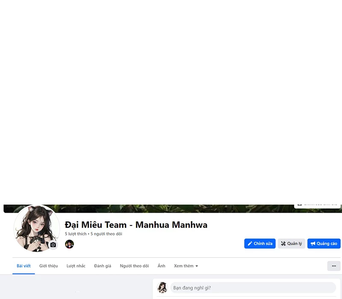Image resolution: width=342 pixels, height=299 pixels.
Task: Go to the Đánh giá tab
Action: pos(103,266)
